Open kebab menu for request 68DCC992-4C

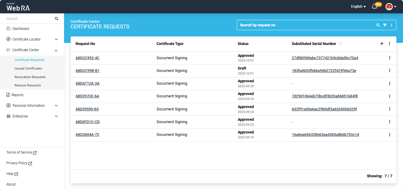pyautogui.click(x=390, y=58)
